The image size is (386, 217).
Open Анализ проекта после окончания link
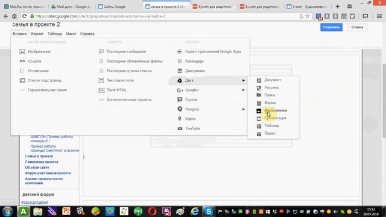click(x=44, y=181)
